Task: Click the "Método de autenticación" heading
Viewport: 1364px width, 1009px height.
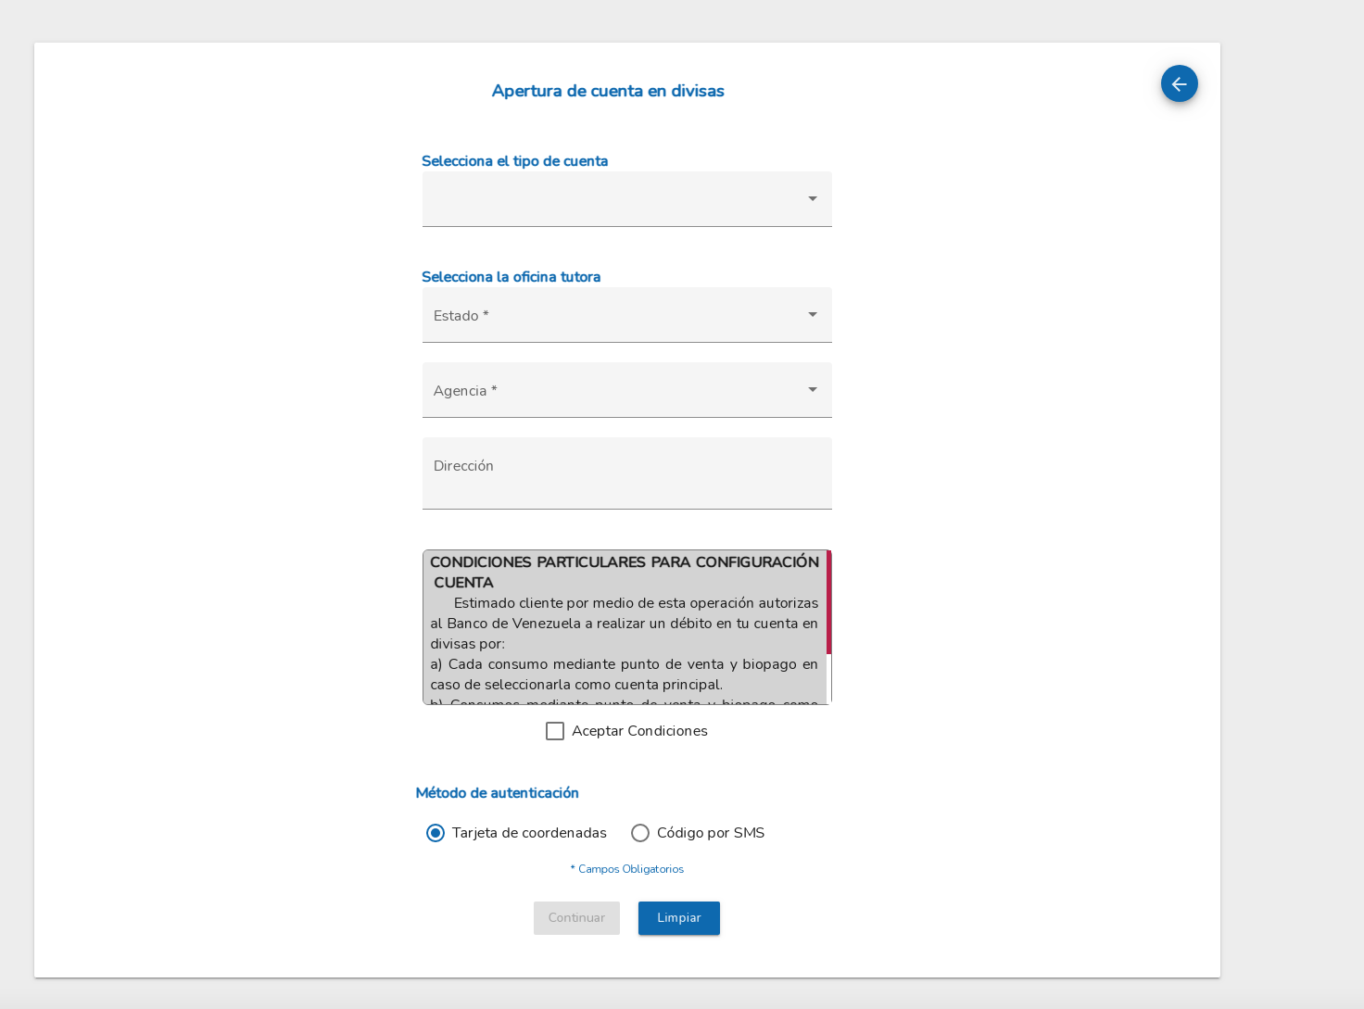Action: [x=498, y=793]
